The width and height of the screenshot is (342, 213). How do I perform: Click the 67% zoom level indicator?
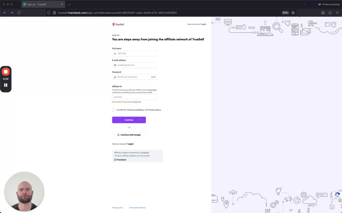coord(285,13)
